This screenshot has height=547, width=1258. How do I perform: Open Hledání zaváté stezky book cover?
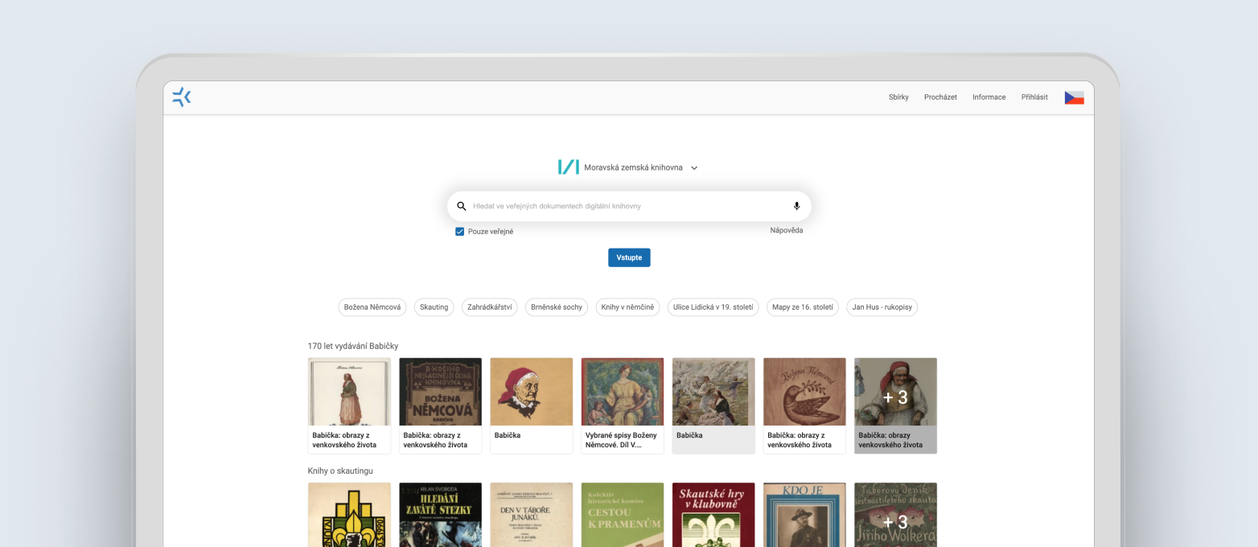click(441, 515)
